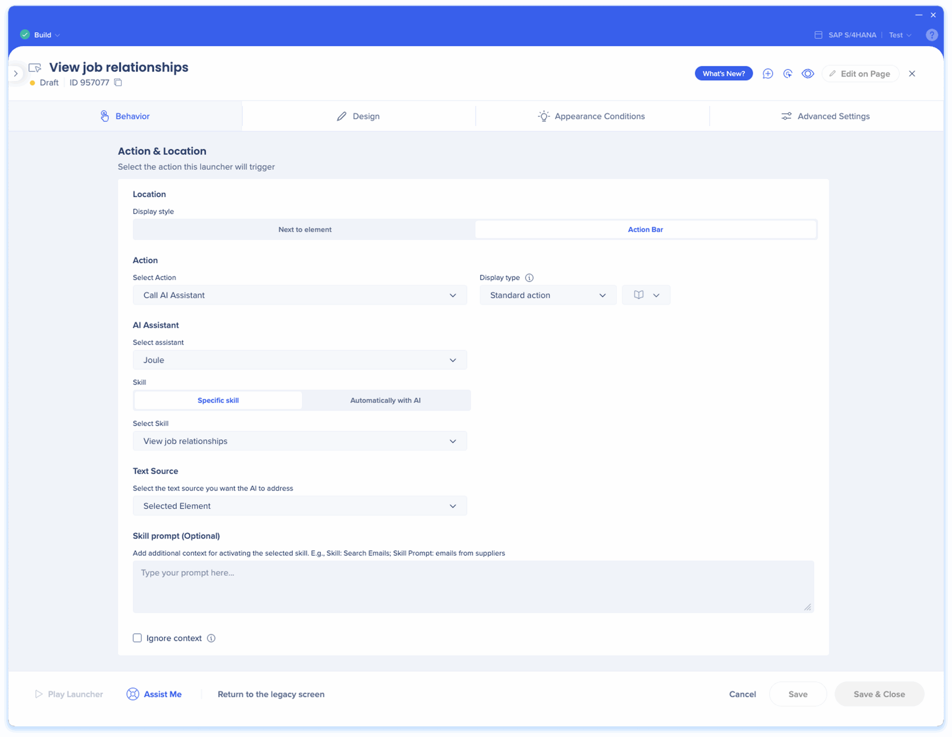
Task: Click the What's New? button
Action: [724, 74]
